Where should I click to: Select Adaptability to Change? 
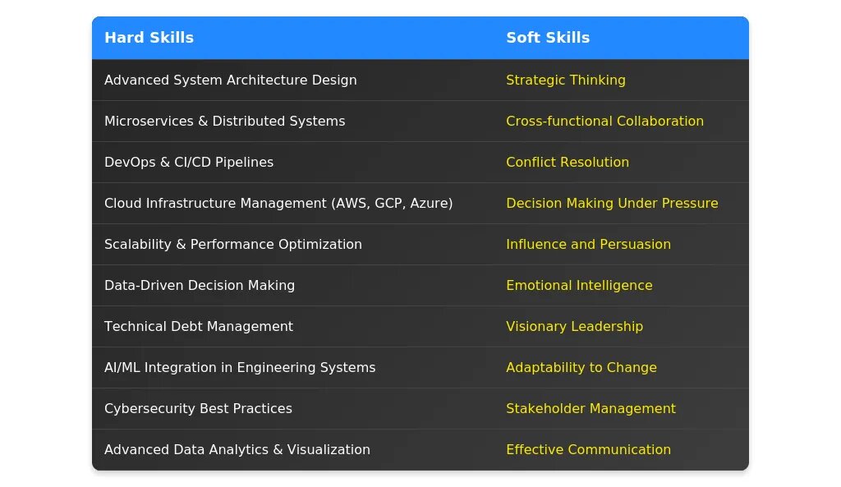tap(581, 368)
